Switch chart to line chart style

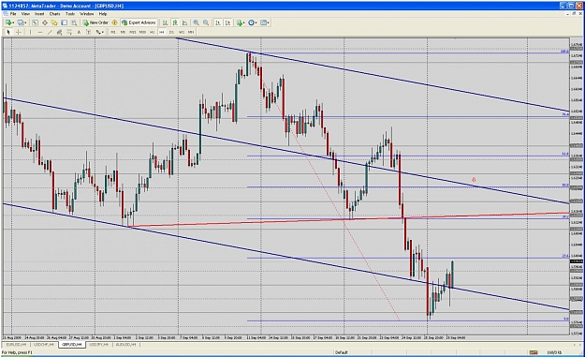tap(184, 22)
